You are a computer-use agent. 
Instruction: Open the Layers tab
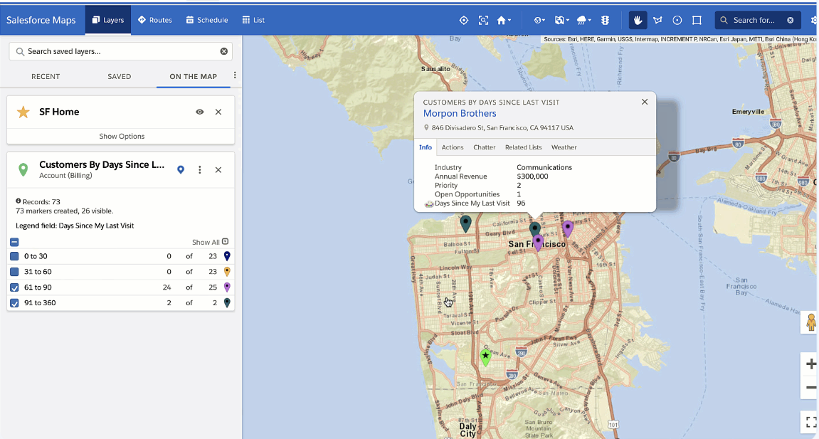tap(108, 20)
